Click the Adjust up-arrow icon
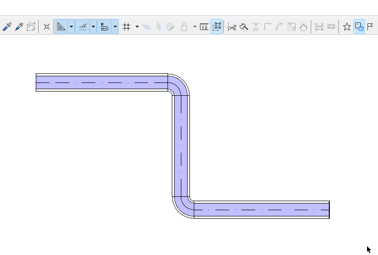The image size is (378, 255). [256, 27]
